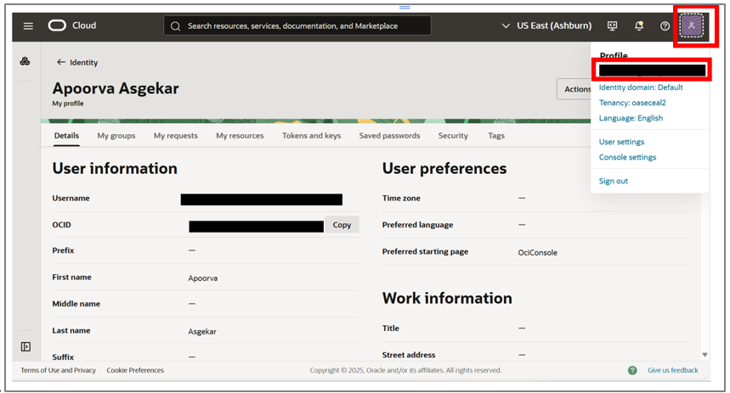Click the Apoorva Asgekar page heading
The width and height of the screenshot is (730, 393).
116,88
